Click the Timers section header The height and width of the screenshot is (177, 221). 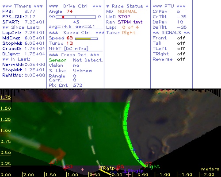click(23, 6)
